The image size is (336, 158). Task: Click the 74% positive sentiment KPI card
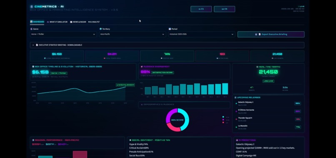tap(167, 56)
